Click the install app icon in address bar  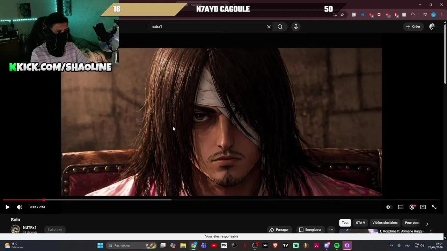tap(335, 15)
